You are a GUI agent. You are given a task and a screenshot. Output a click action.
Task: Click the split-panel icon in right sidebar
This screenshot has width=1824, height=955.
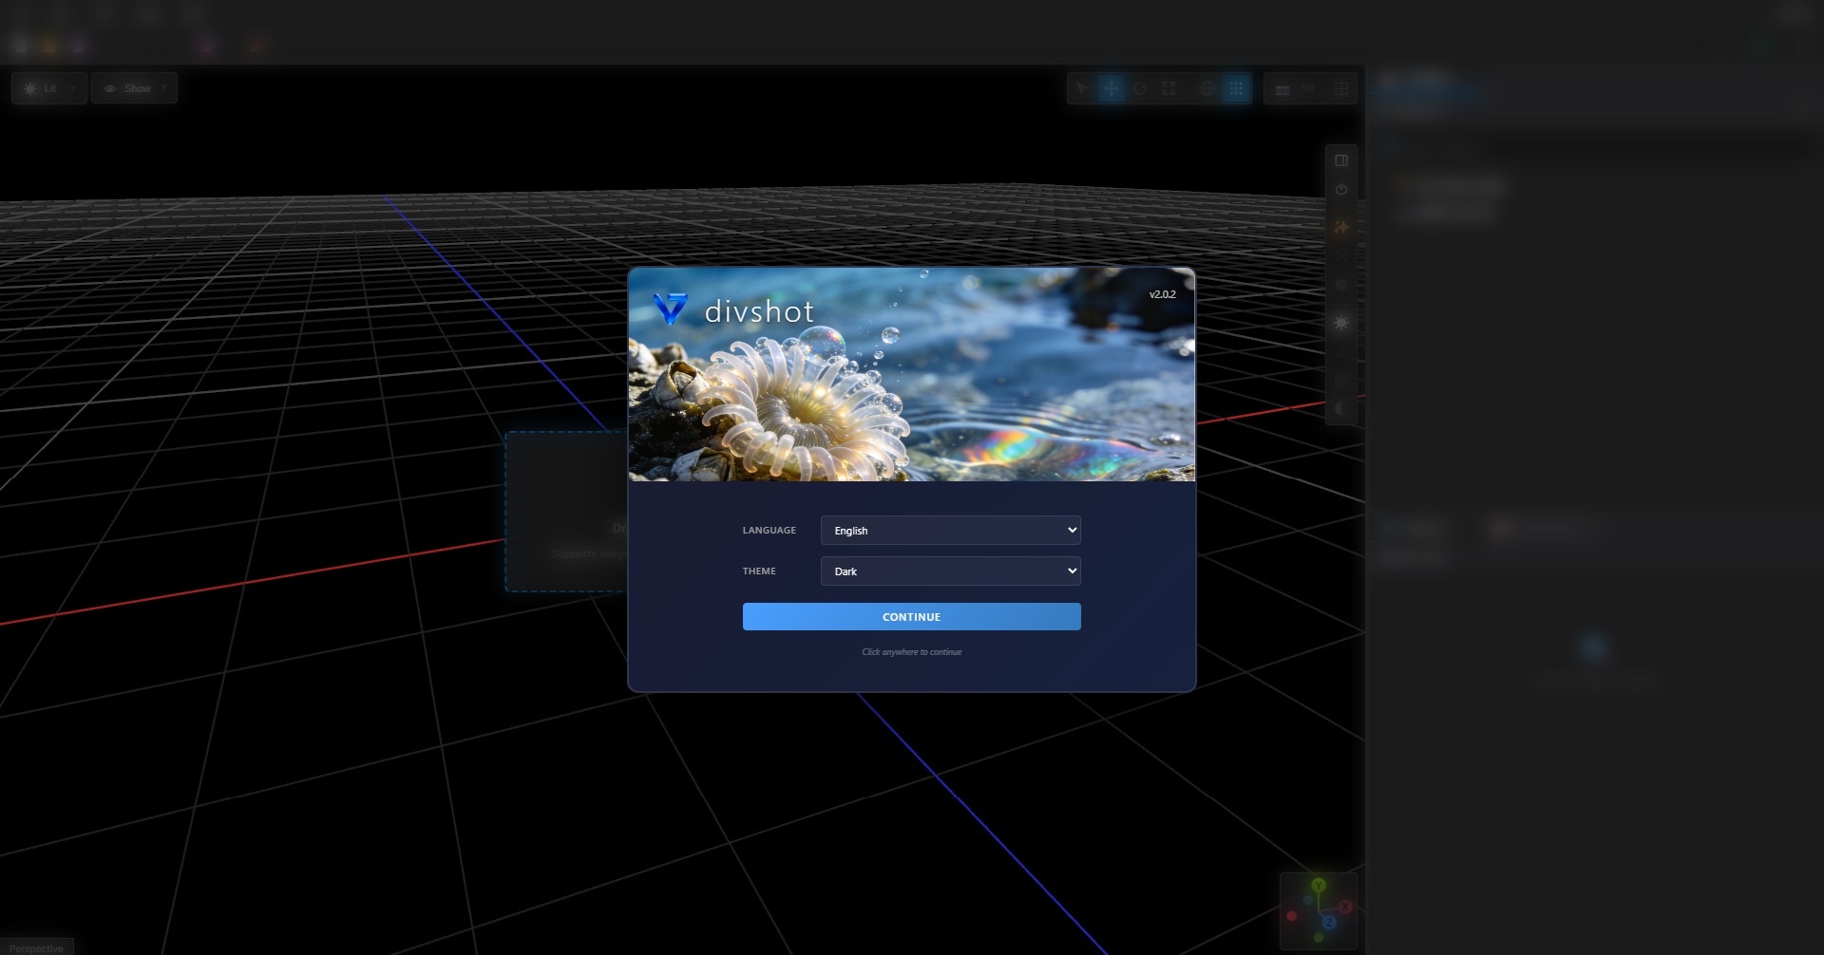(1342, 160)
